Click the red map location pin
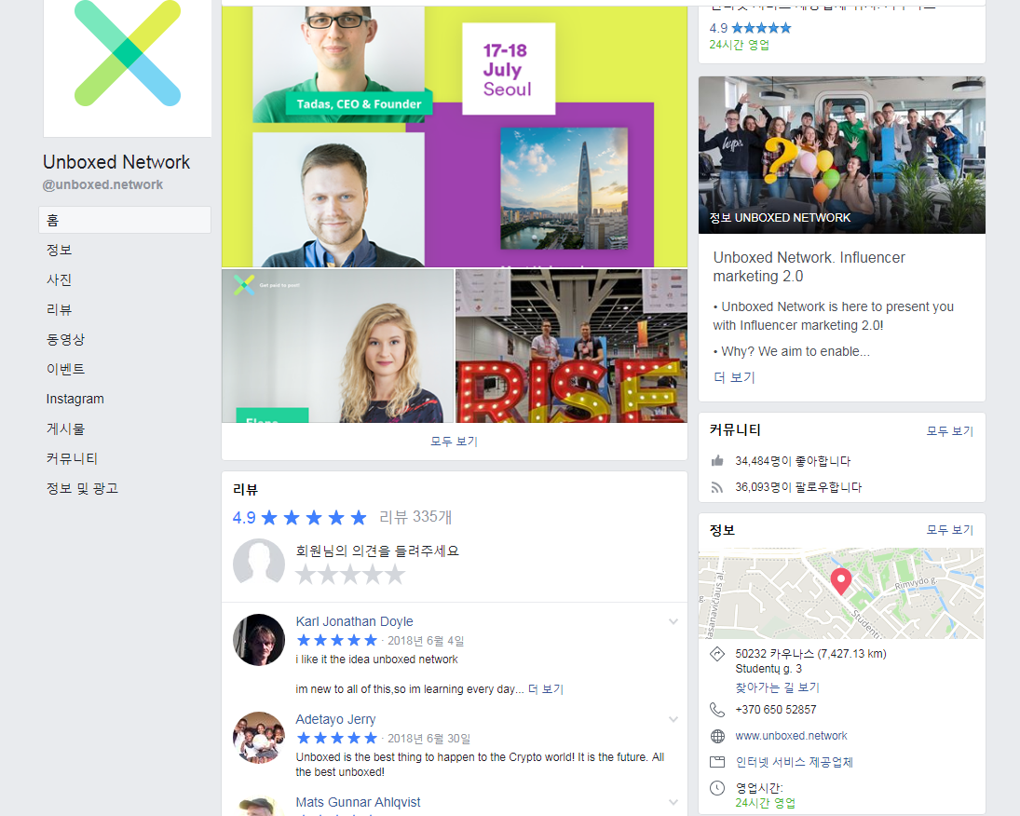1020x816 pixels. [x=841, y=581]
